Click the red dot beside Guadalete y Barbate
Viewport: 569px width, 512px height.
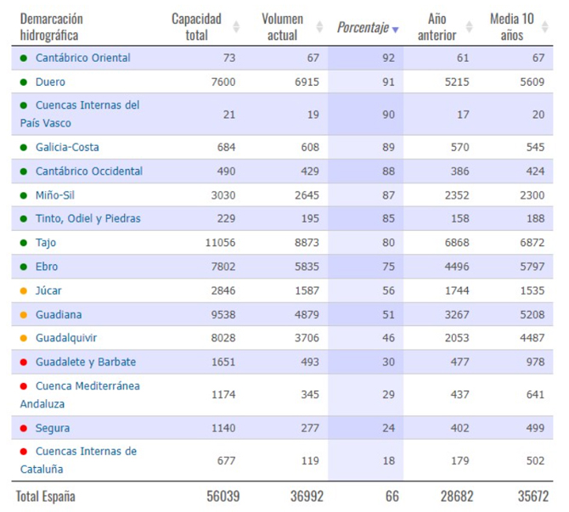click(24, 363)
